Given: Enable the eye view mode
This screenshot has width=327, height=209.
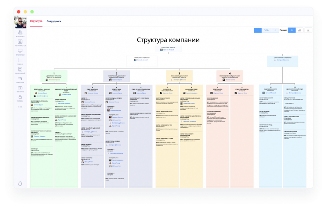Looking at the screenshot, I should [x=293, y=30].
